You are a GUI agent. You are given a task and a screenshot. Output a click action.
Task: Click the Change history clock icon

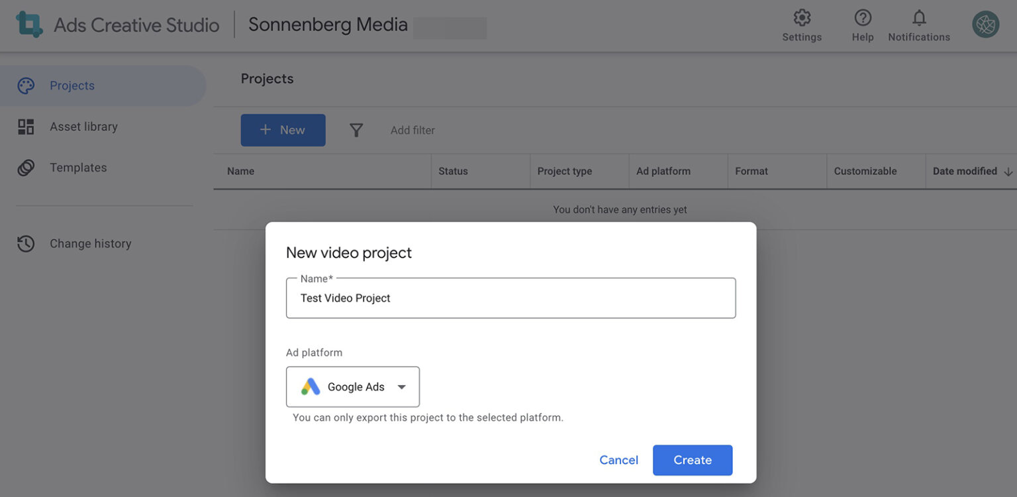coord(26,244)
